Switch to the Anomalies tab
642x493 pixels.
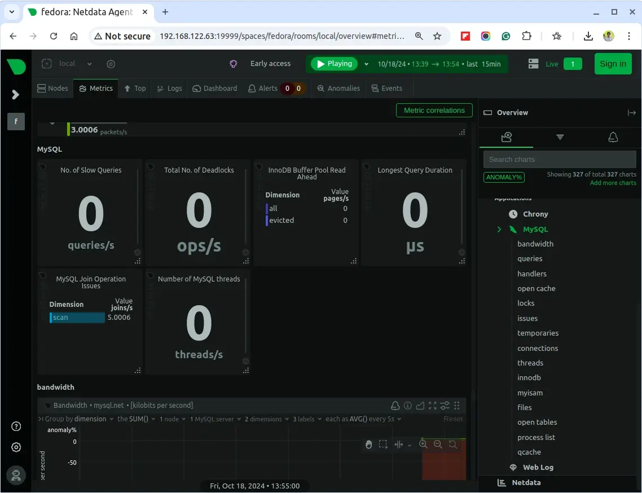pos(338,89)
